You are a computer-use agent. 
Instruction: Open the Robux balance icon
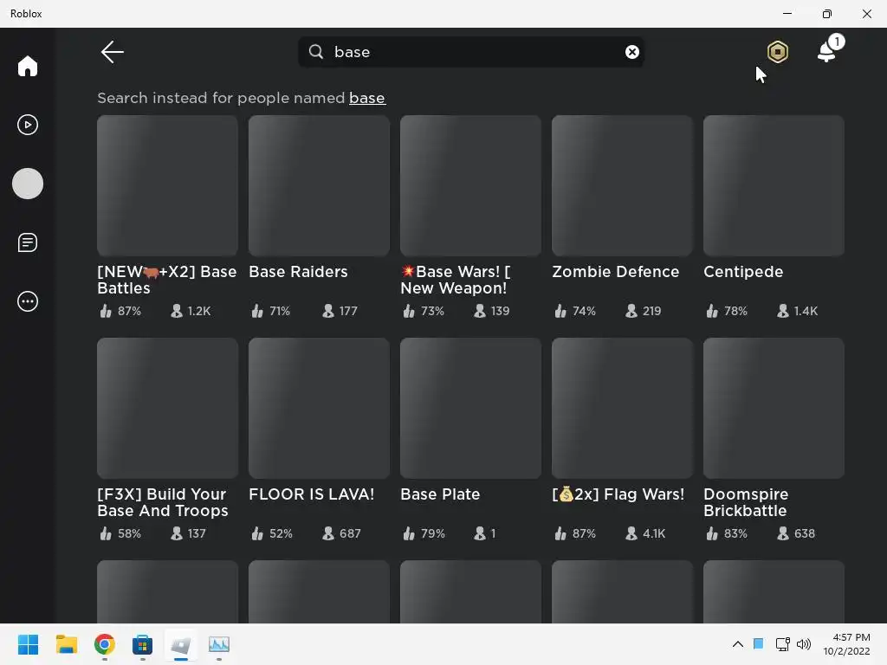[778, 52]
